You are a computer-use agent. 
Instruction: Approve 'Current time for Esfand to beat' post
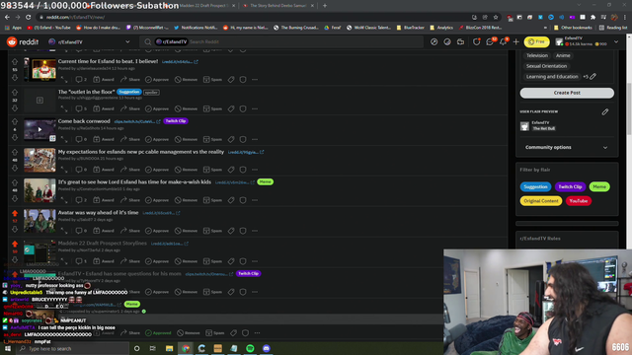click(x=157, y=79)
